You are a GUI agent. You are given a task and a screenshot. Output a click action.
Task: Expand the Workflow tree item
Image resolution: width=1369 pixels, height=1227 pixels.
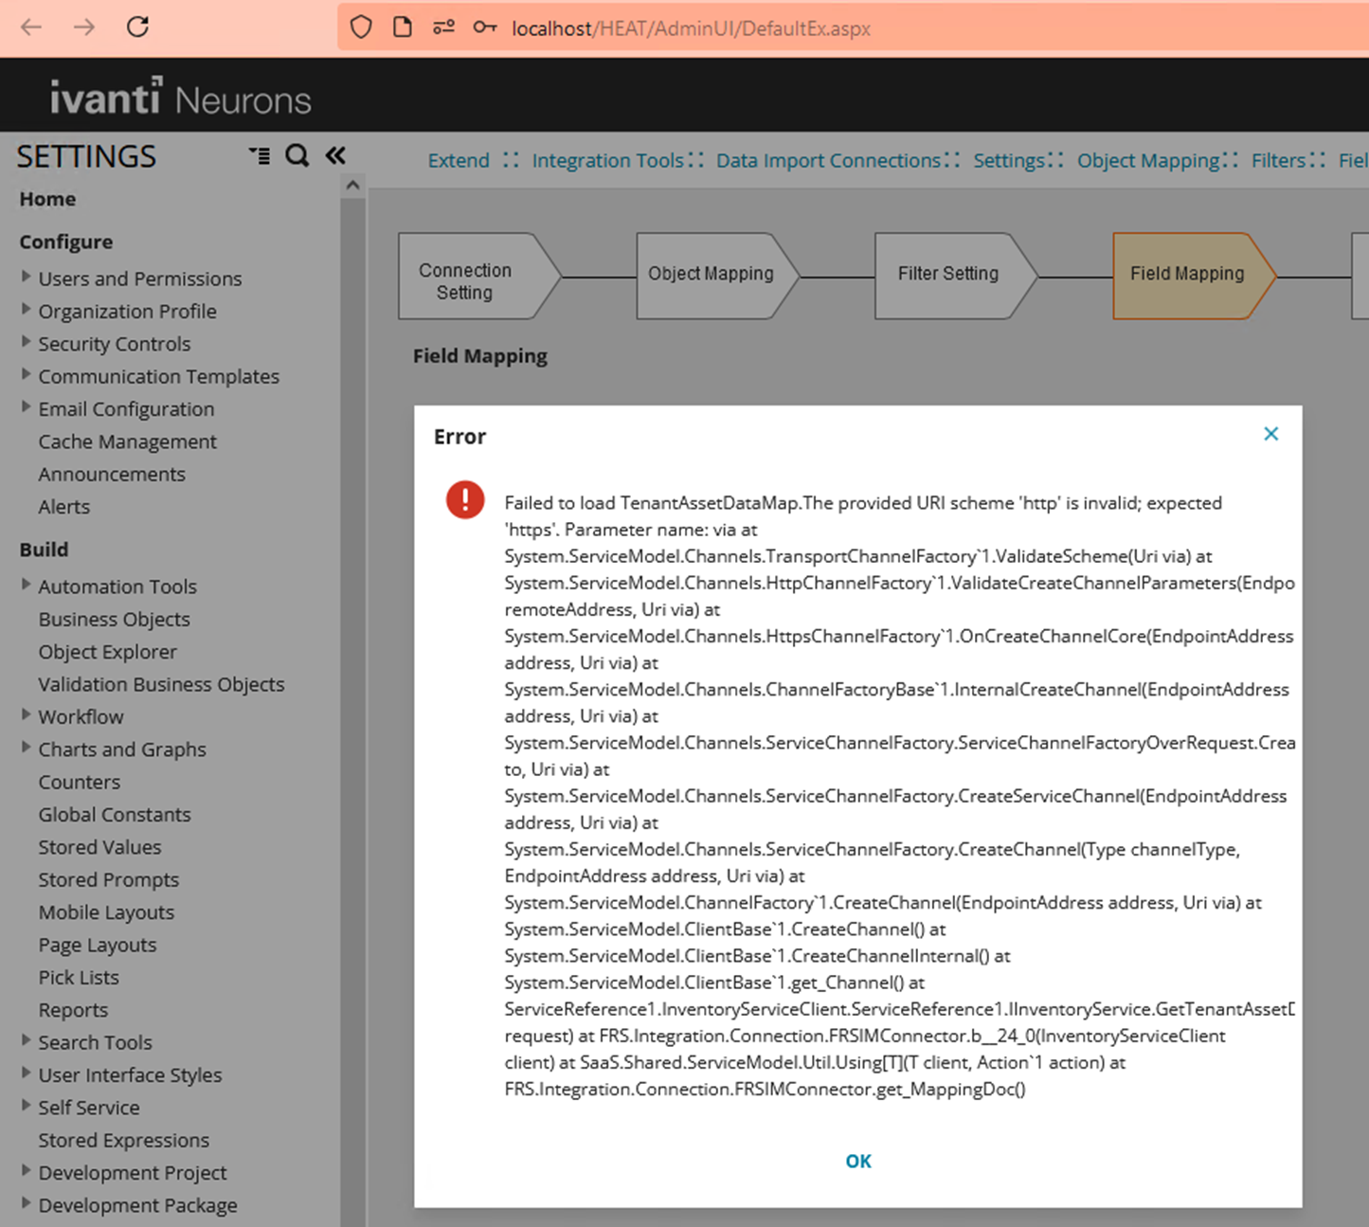[x=27, y=715]
